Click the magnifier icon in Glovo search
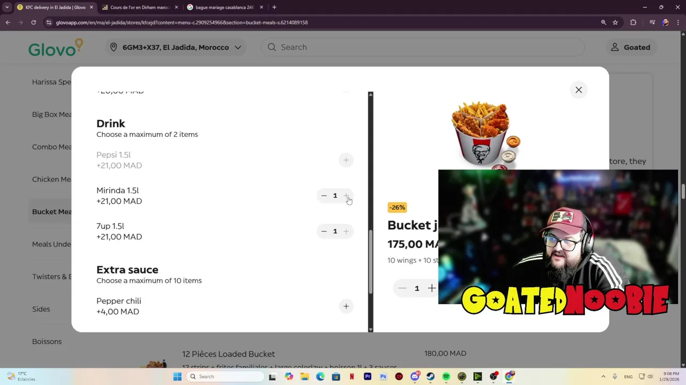686x385 pixels. point(272,47)
